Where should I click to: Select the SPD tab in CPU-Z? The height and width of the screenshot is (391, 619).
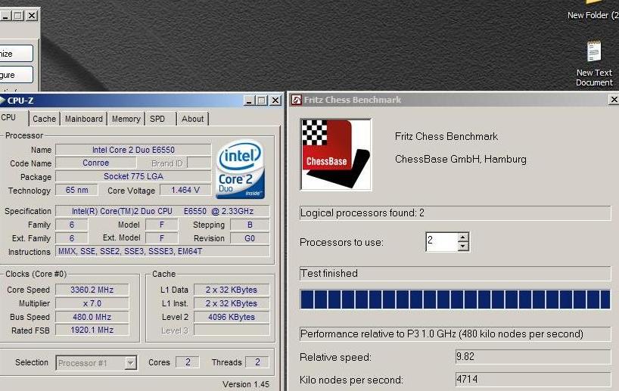pos(157,119)
